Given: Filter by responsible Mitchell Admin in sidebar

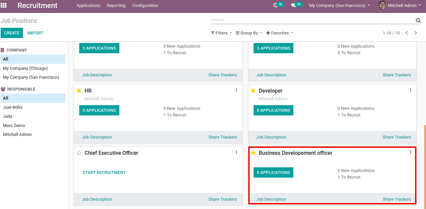Looking at the screenshot, I should (33, 134).
